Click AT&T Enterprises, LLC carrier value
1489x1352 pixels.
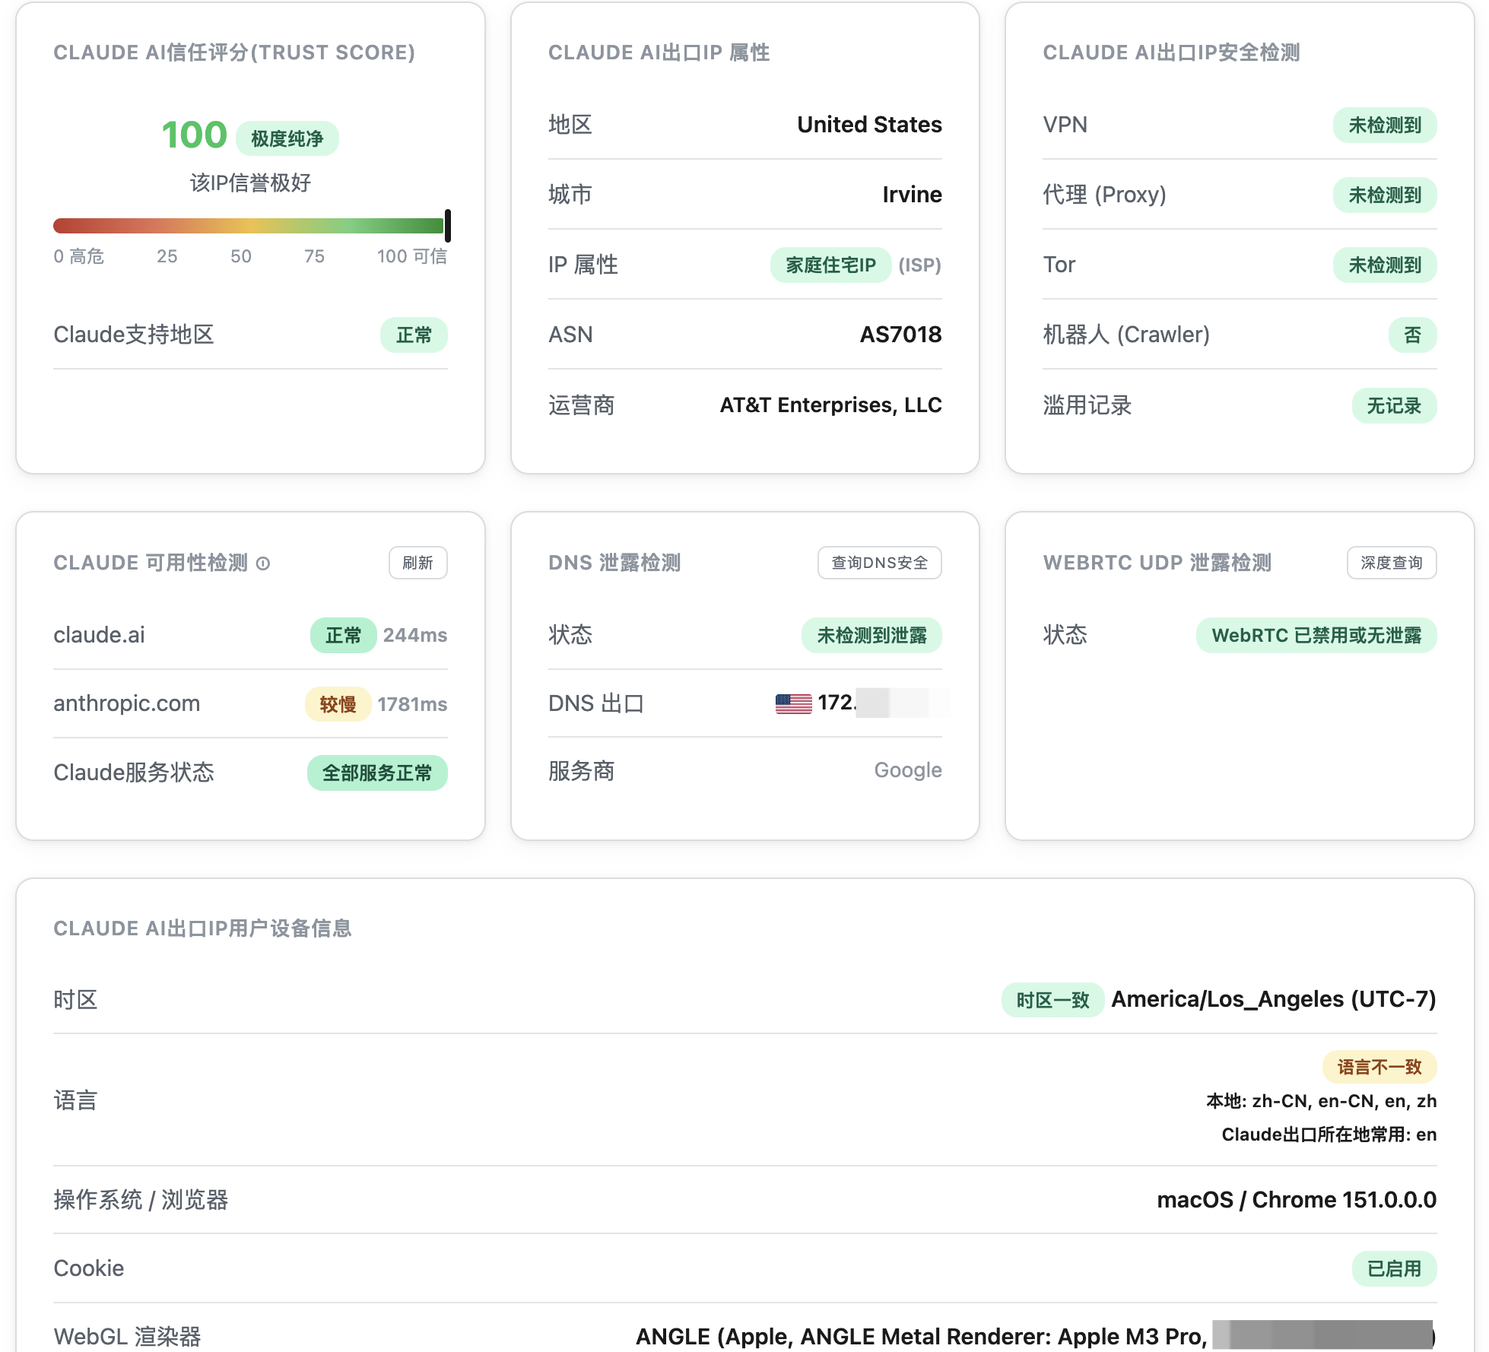(x=830, y=405)
